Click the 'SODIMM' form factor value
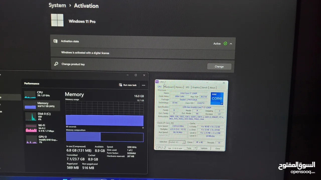The height and width of the screenshot is (180, 321). coord(131,153)
